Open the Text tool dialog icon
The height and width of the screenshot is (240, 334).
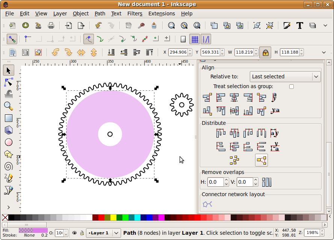tap(300, 26)
